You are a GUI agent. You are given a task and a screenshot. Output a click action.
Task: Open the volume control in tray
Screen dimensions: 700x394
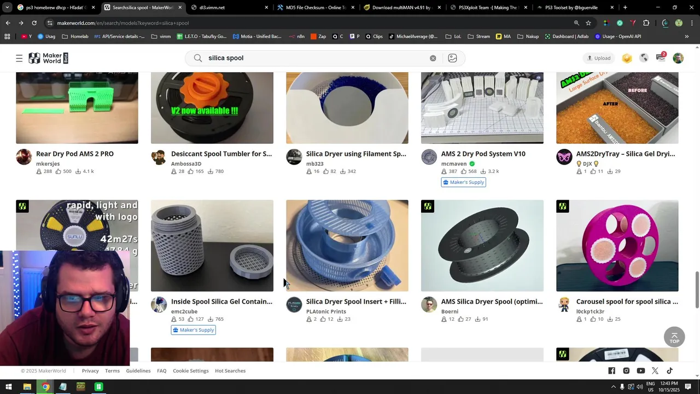[640, 387]
